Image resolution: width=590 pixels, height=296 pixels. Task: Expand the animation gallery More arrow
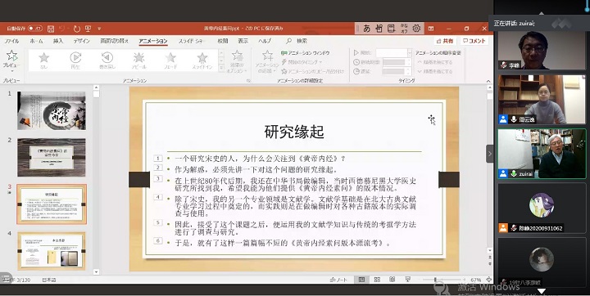221,67
